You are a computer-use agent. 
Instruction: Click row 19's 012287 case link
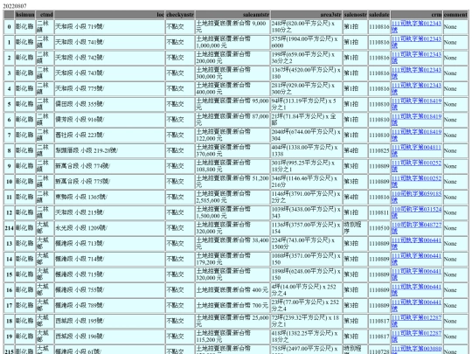point(416,337)
